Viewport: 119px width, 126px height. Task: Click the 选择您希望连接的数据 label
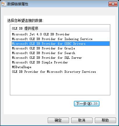pos(25,20)
